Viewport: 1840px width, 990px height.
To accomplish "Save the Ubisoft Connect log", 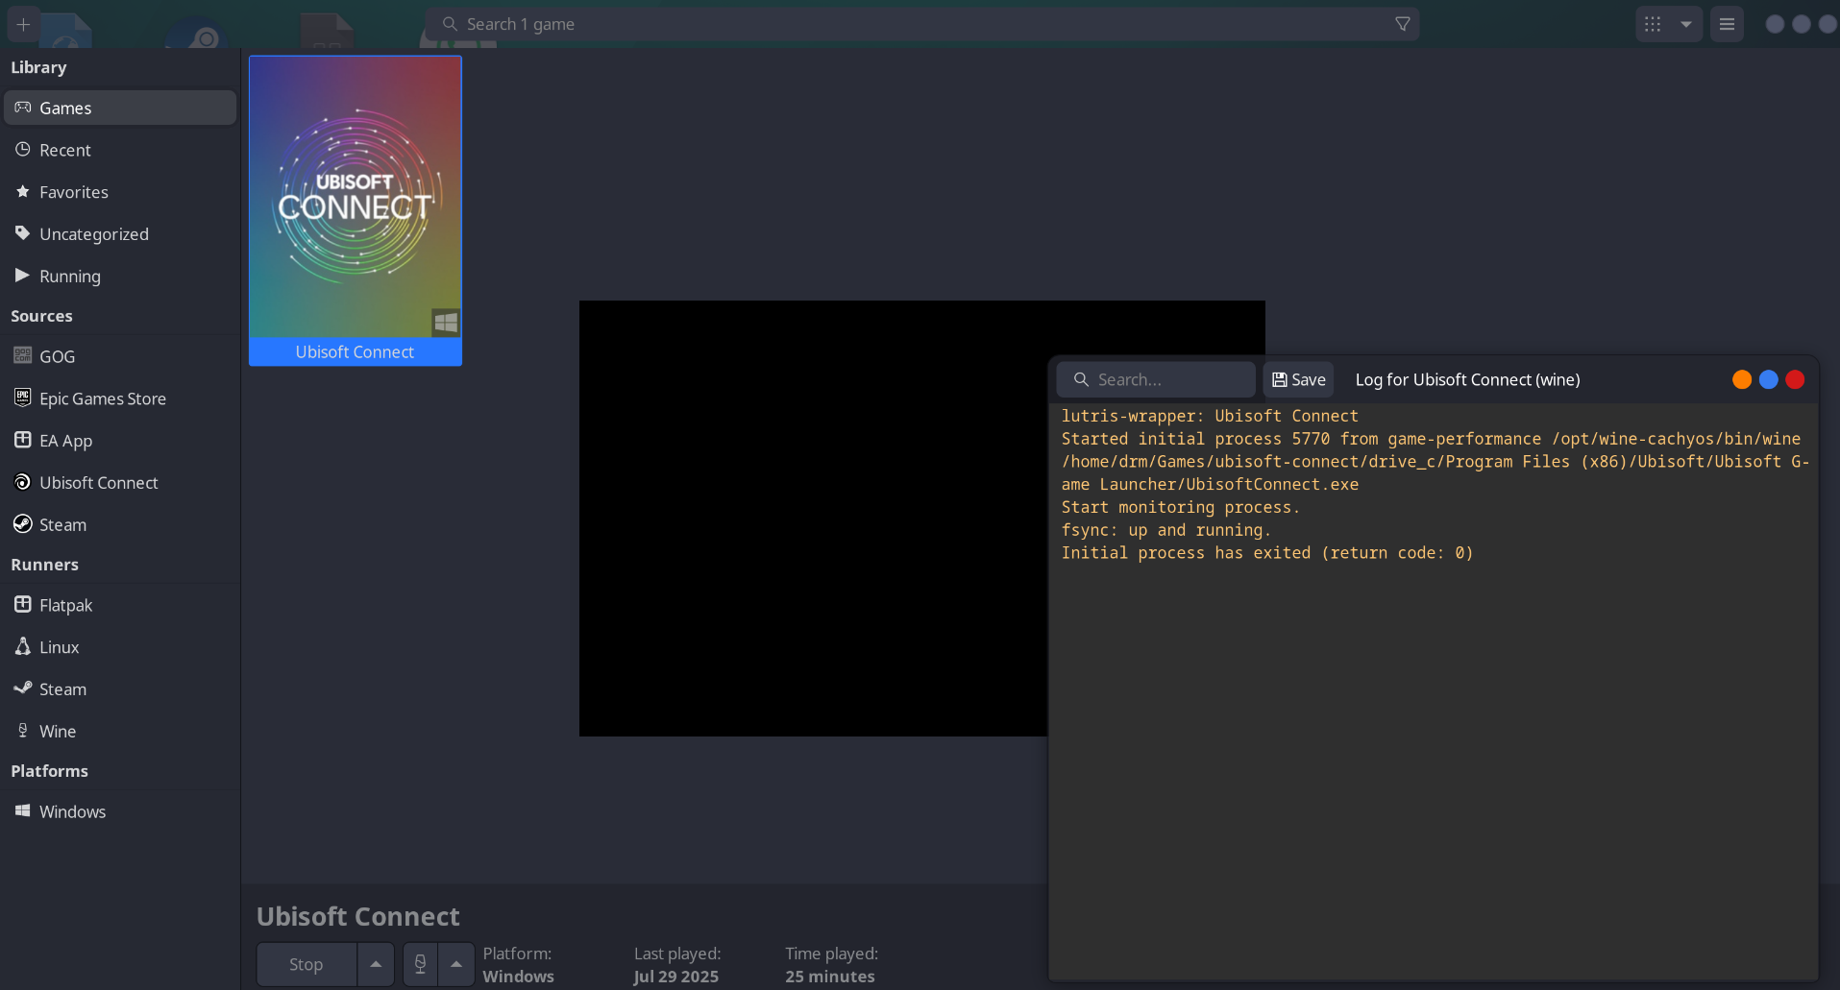I will point(1298,379).
